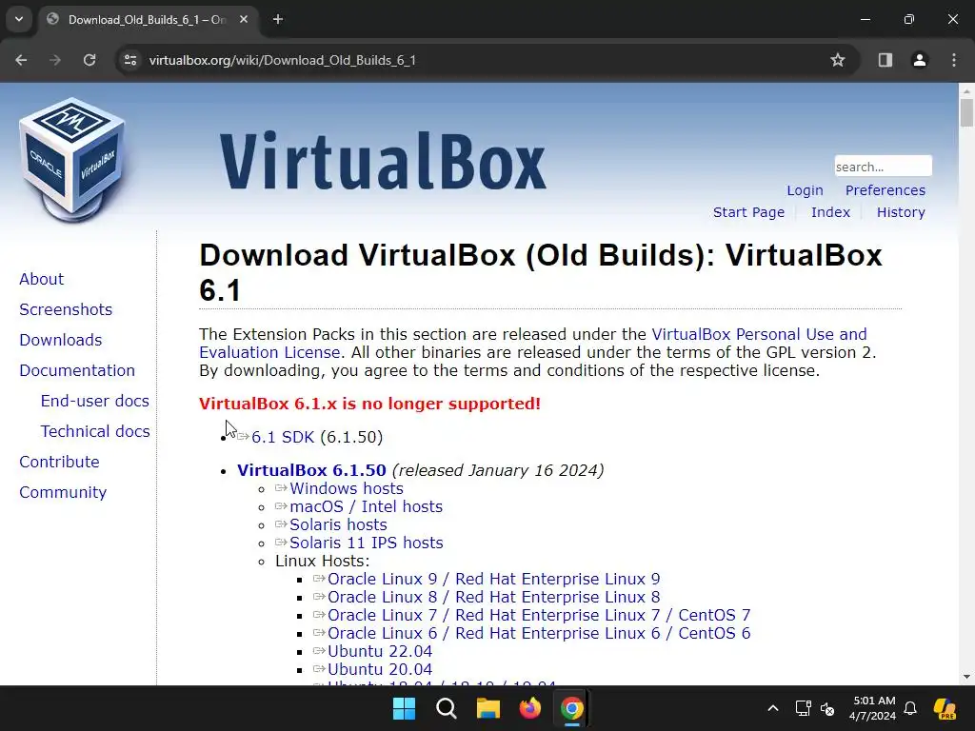This screenshot has height=731, width=975.
Task: Download Solaris hosts build
Action: tap(338, 524)
